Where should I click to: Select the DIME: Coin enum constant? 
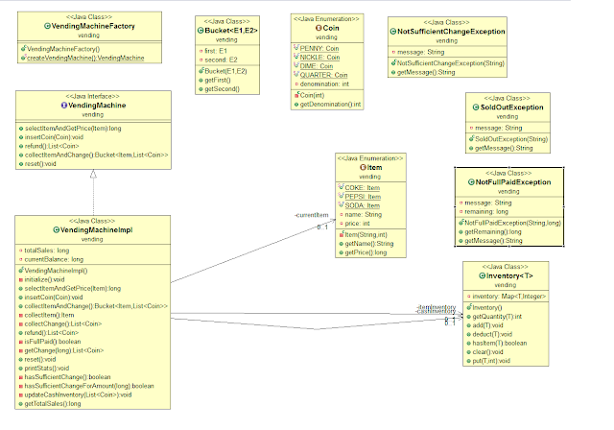[317, 66]
